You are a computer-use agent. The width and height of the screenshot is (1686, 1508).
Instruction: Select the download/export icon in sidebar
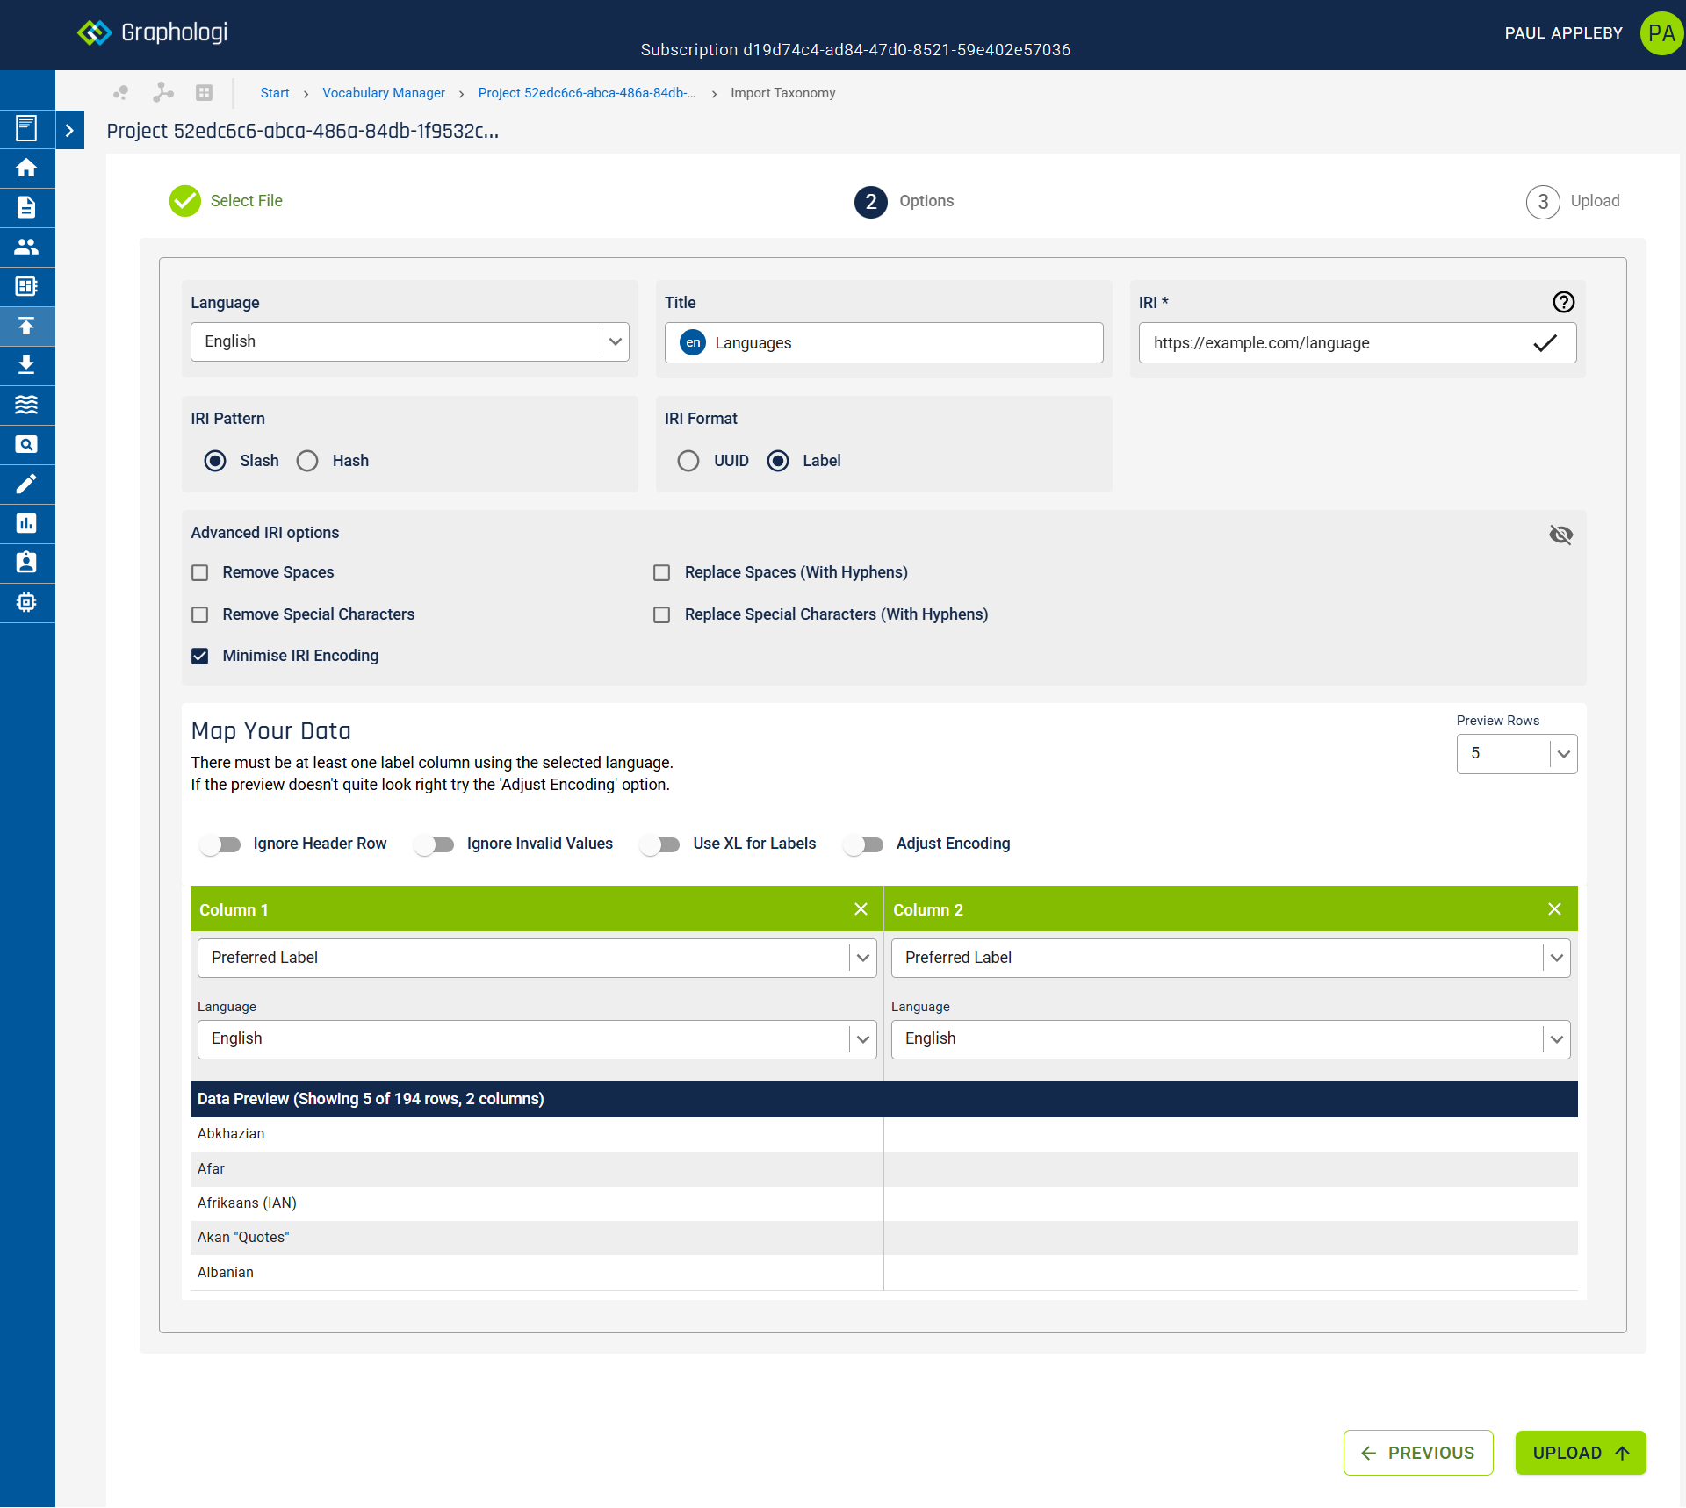[x=26, y=365]
